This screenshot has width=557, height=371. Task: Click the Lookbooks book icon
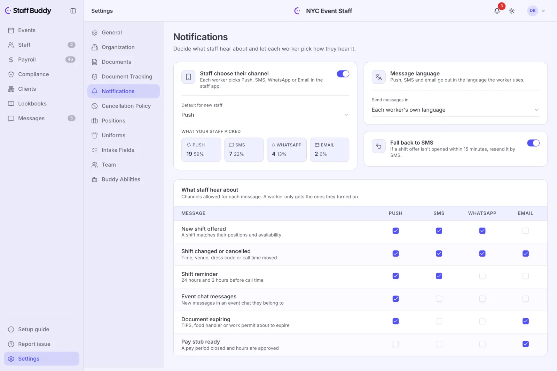(11, 104)
